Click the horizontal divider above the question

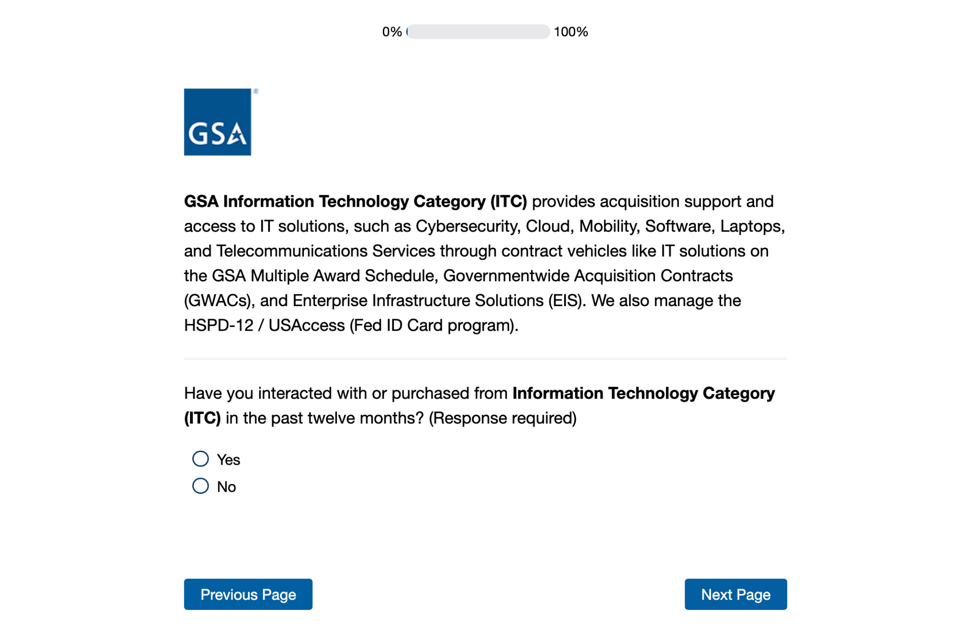point(485,358)
